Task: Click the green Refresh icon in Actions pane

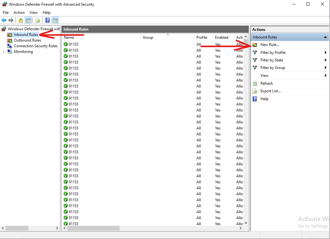Action: pyautogui.click(x=255, y=83)
